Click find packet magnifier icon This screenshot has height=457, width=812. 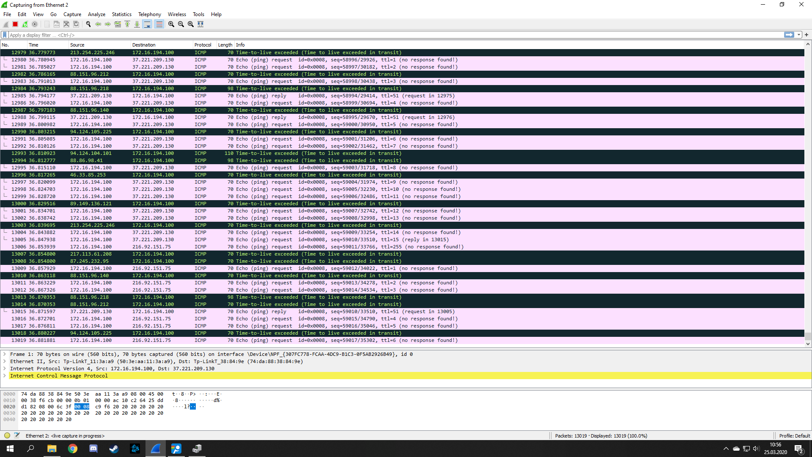click(x=88, y=24)
